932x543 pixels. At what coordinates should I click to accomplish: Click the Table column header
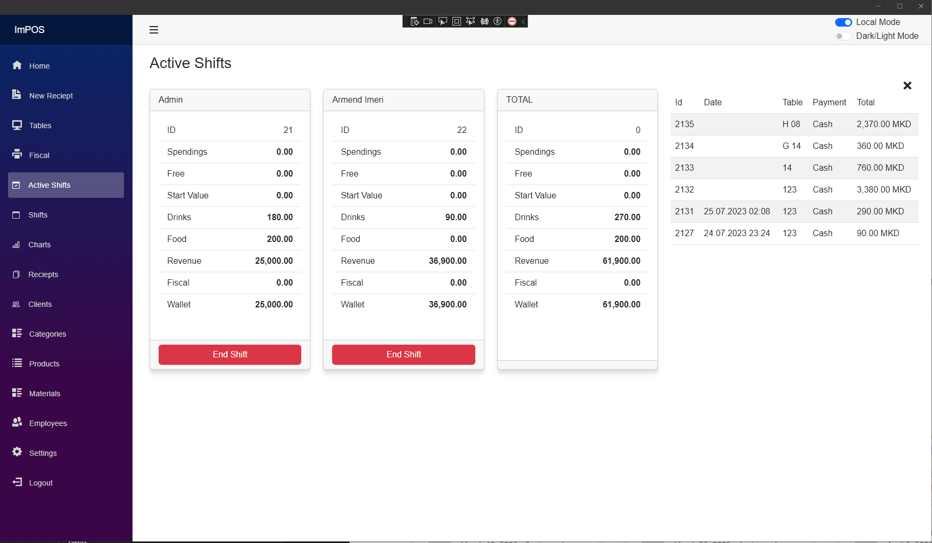pyautogui.click(x=793, y=103)
